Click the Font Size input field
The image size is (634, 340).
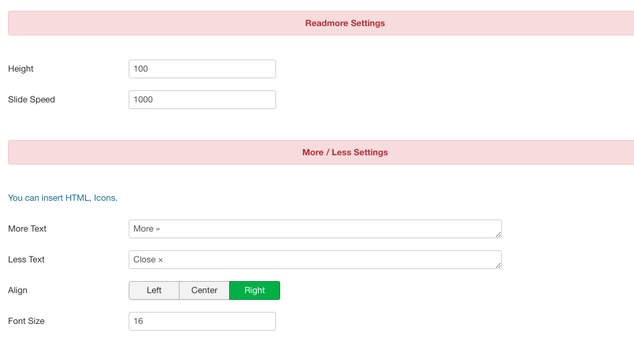[202, 321]
